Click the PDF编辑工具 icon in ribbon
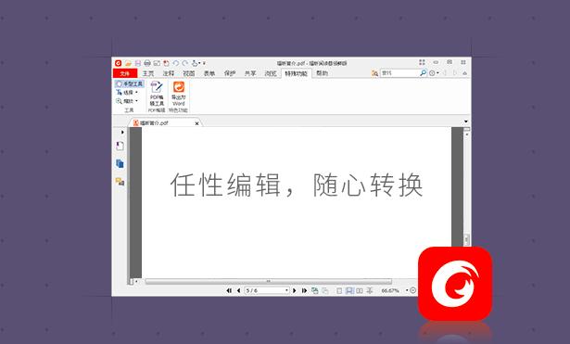 click(x=157, y=88)
